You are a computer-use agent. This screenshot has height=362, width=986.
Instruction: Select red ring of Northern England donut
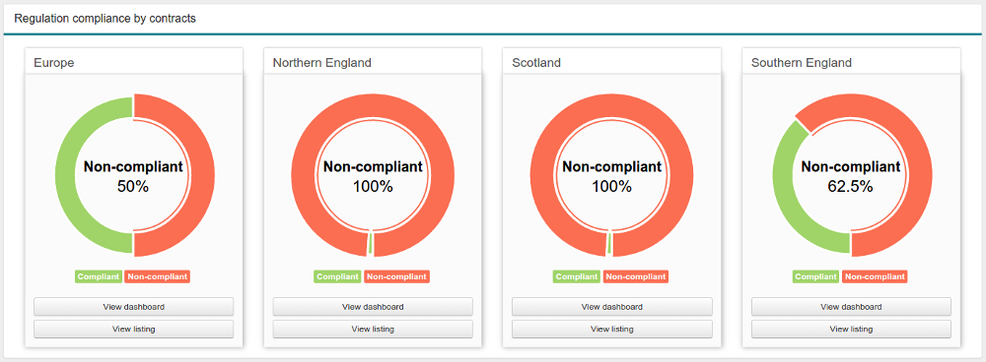pos(373,104)
